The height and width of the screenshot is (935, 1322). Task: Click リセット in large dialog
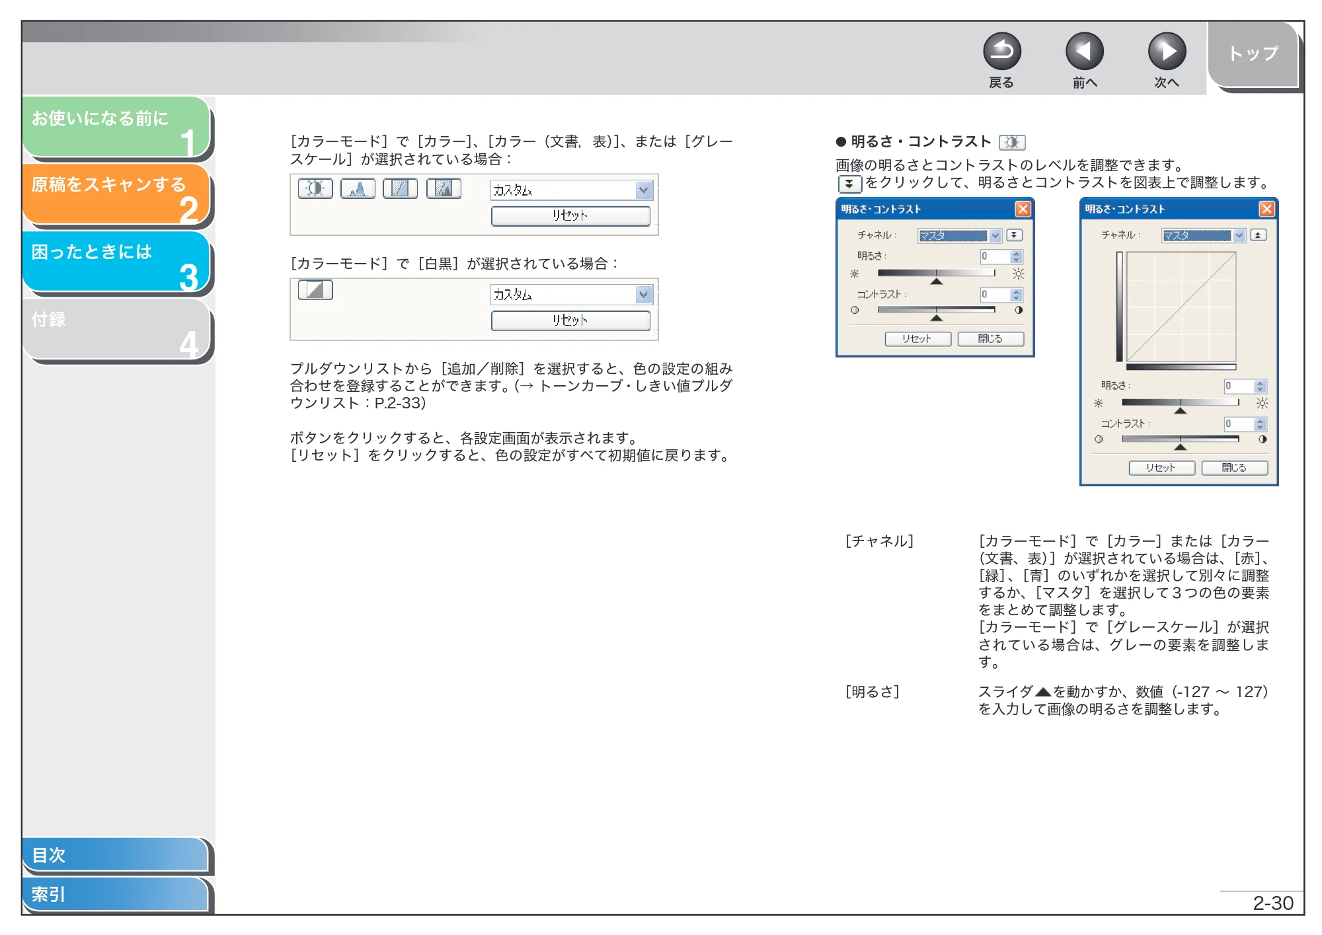(1161, 468)
